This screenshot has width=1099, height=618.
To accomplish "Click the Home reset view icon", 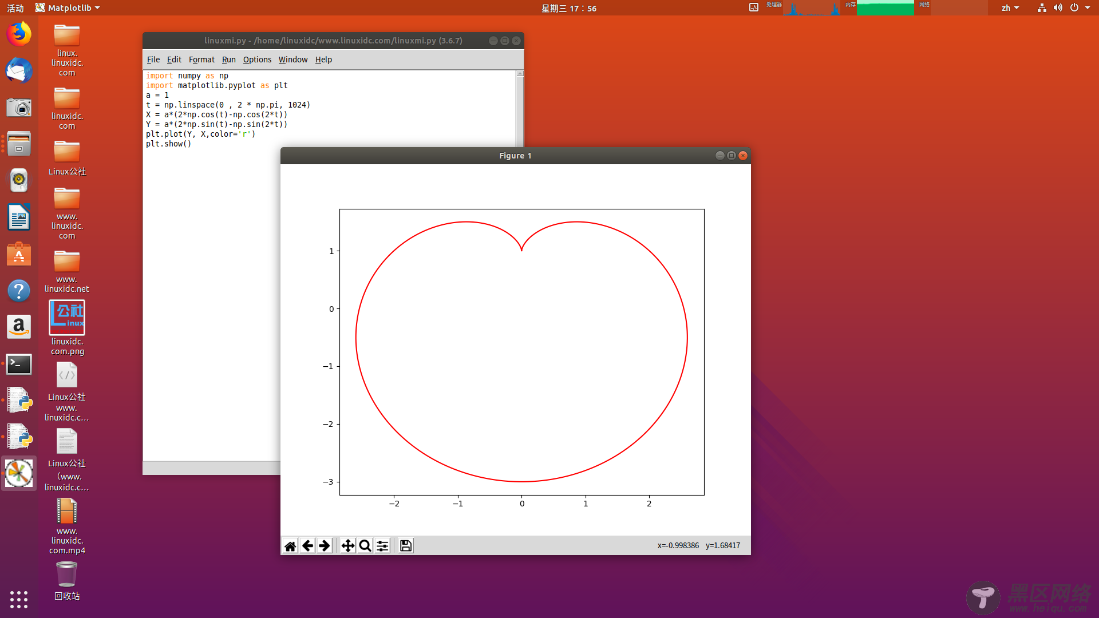I will [290, 546].
